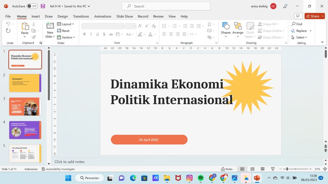Click the Increase List Level icon

192,26
